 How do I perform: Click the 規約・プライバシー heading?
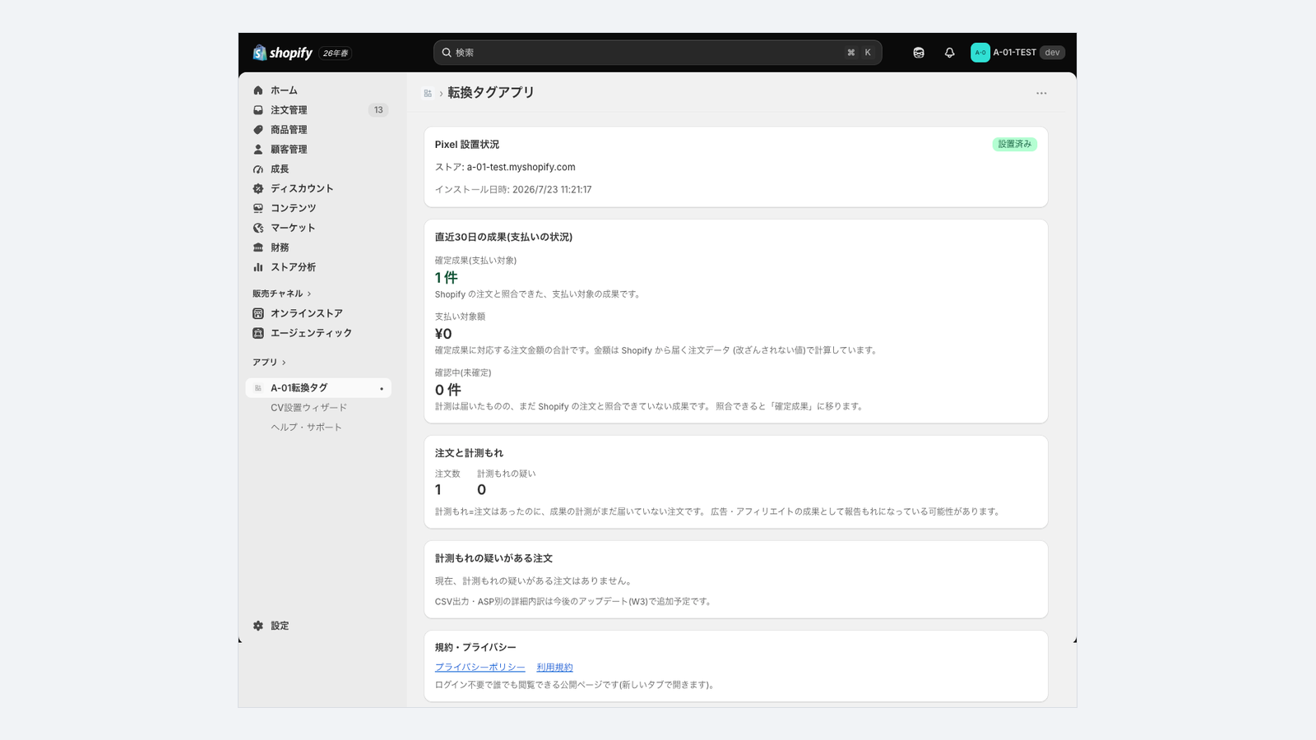pyautogui.click(x=475, y=648)
